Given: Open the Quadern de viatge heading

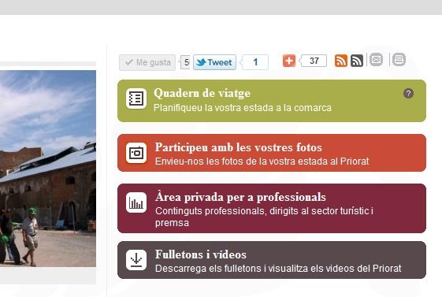Looking at the screenshot, I should (202, 93).
